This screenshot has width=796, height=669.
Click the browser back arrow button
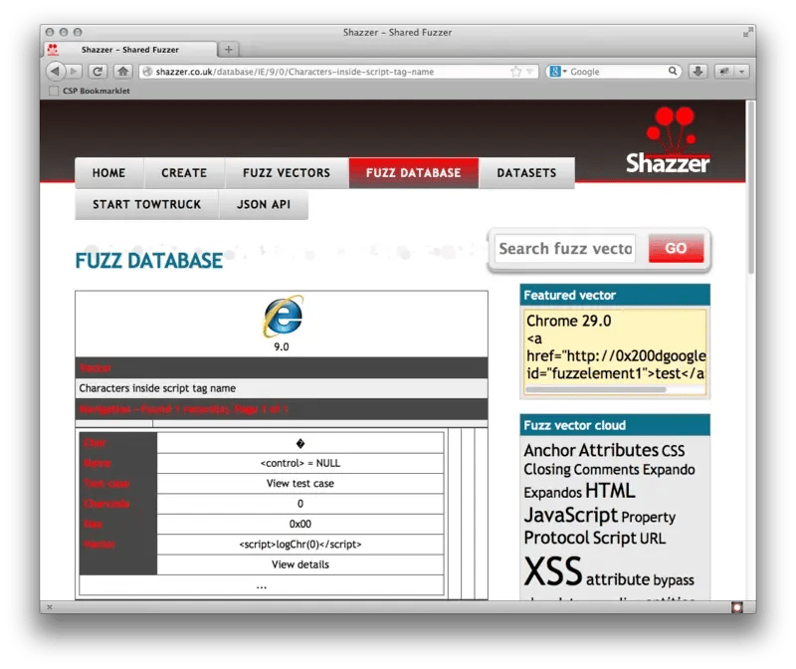pyautogui.click(x=55, y=72)
